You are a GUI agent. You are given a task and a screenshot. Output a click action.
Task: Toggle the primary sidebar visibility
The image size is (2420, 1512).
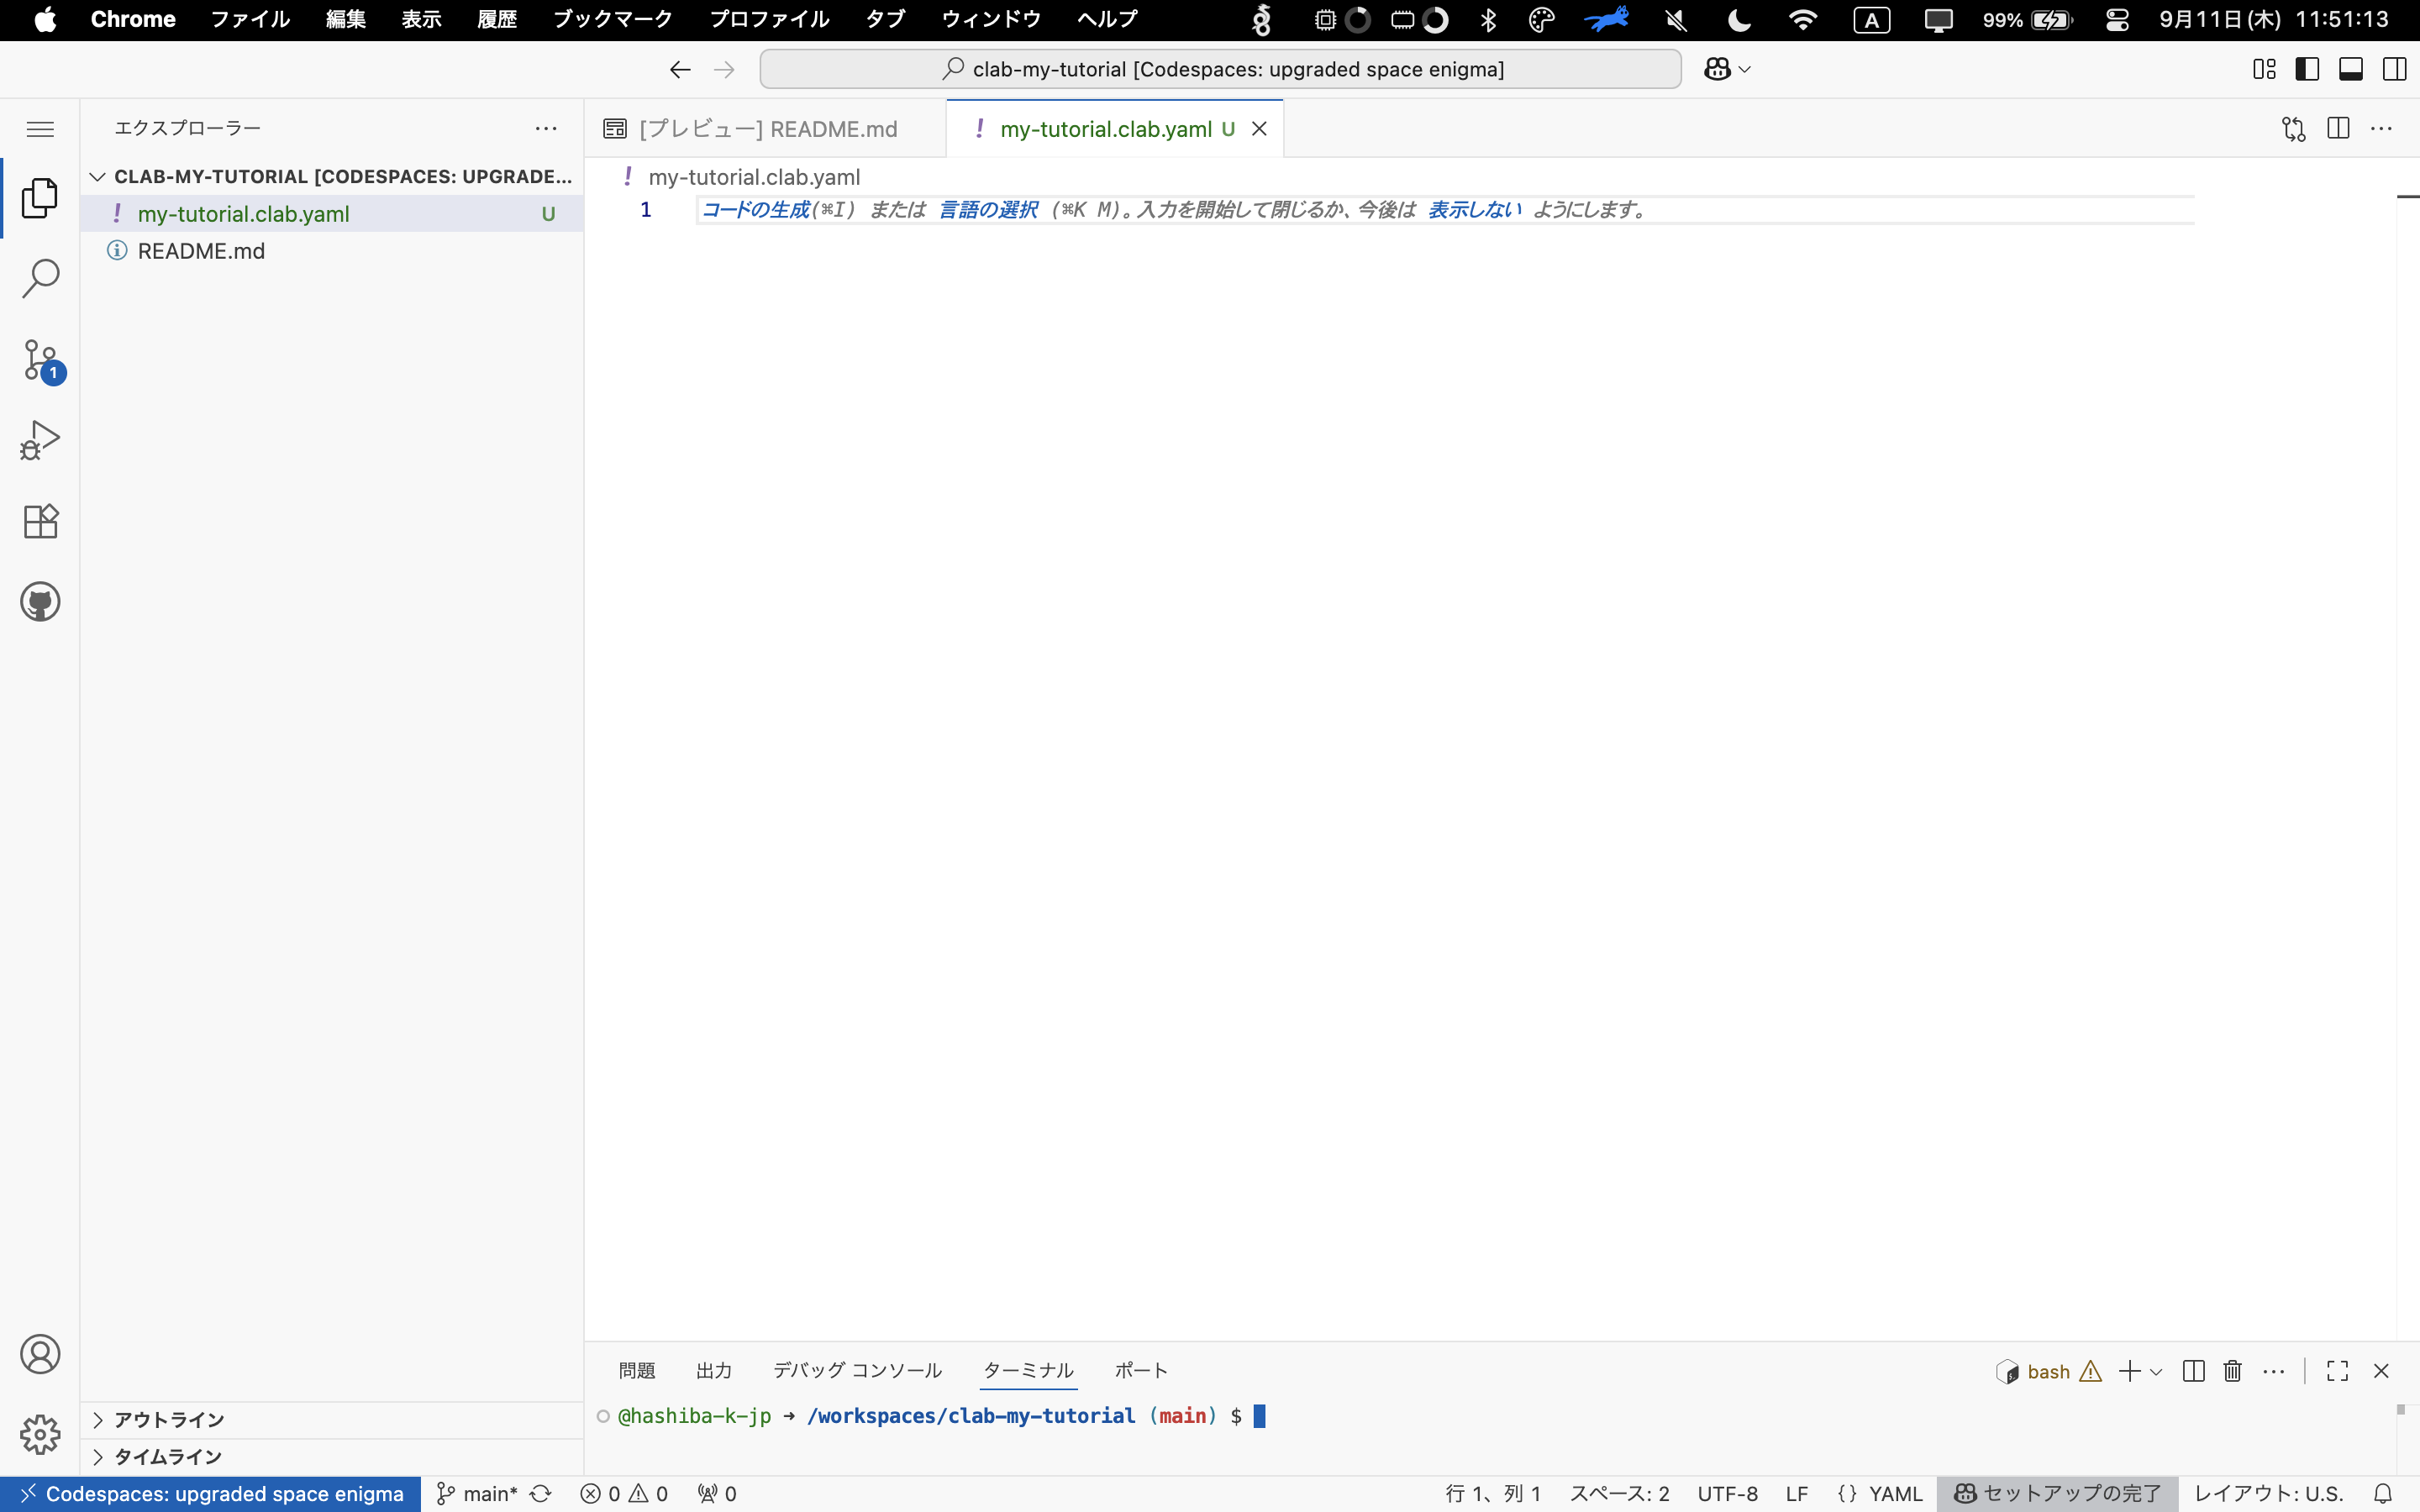(x=2307, y=69)
